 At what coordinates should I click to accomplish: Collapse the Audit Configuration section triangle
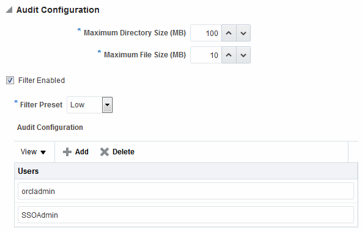click(9, 10)
